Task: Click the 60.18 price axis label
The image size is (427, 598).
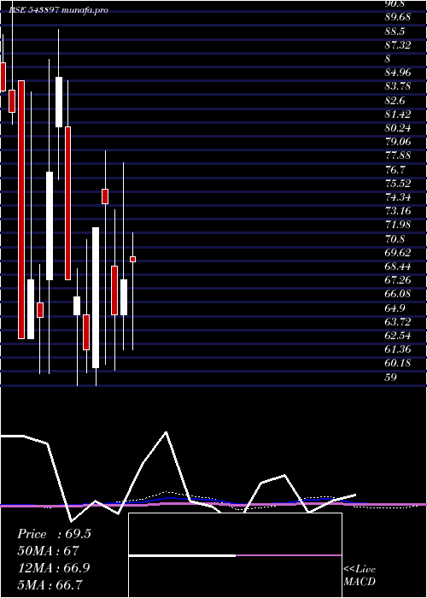Action: point(398,363)
